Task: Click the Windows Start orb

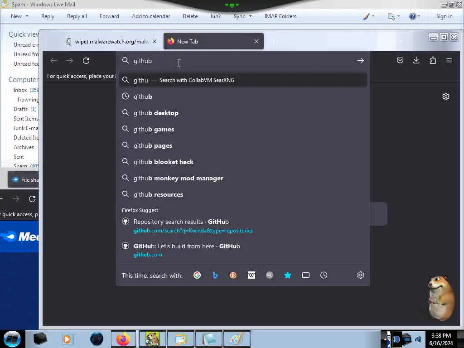Action: pos(12,339)
